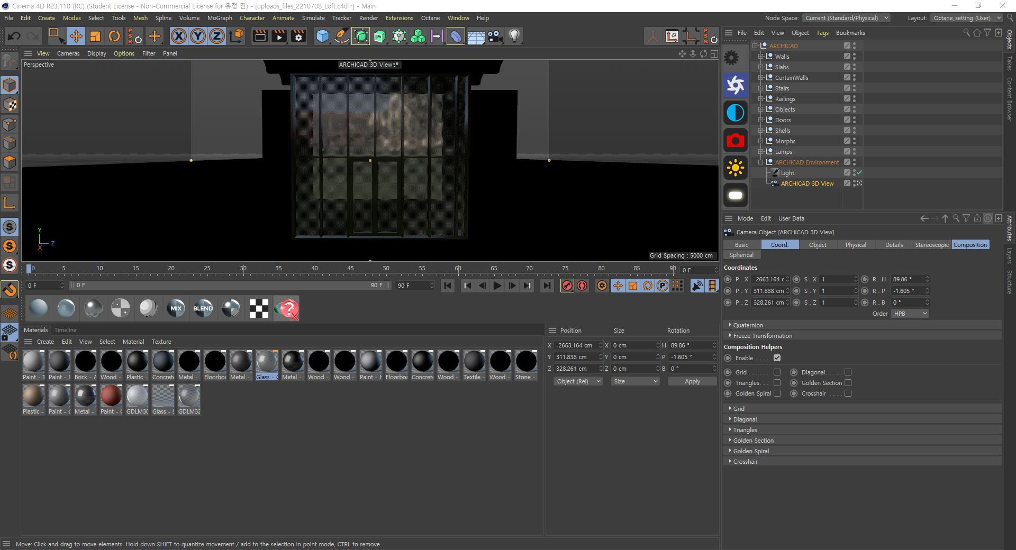The width and height of the screenshot is (1016, 550).
Task: Enable Texture mode checkered cube
Action: pyautogui.click(x=10, y=105)
